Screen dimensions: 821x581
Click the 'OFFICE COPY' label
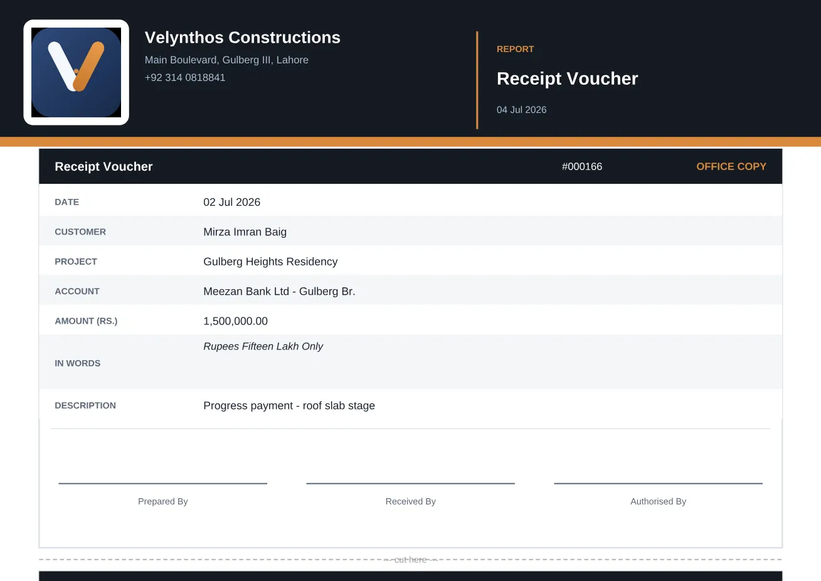tap(731, 166)
